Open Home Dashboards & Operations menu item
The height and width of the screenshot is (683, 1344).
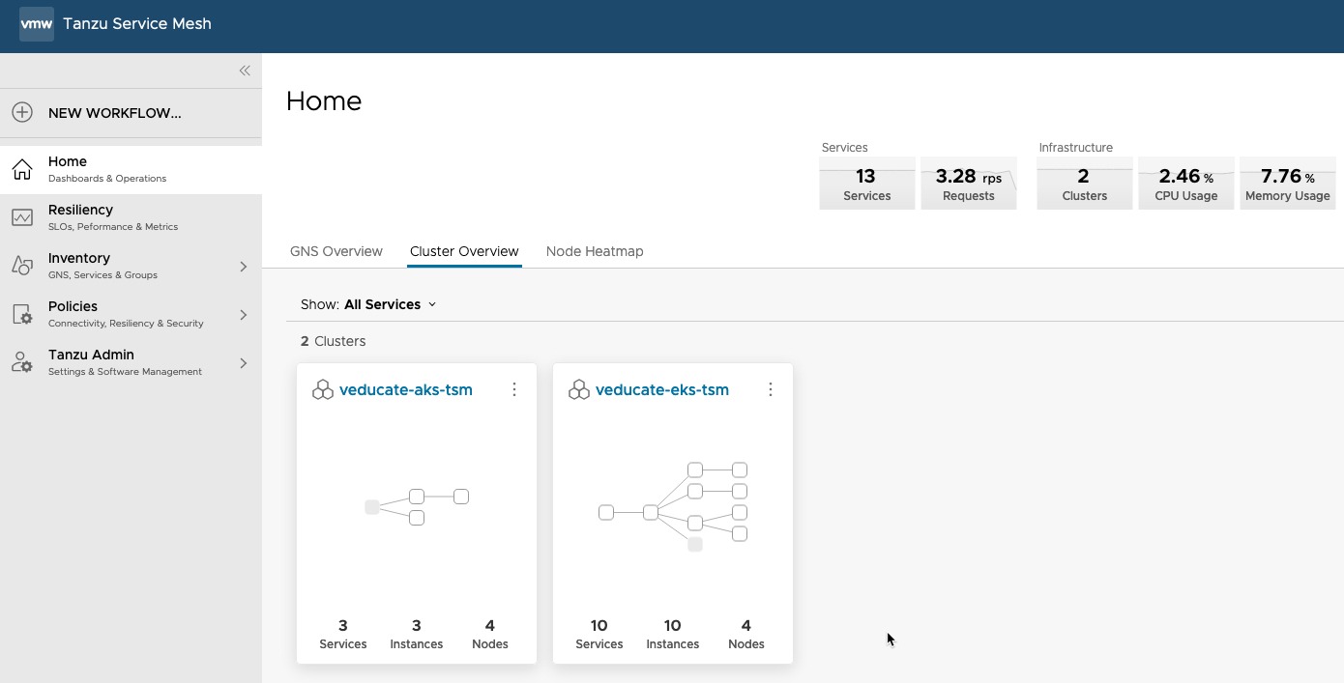pyautogui.click(x=131, y=169)
